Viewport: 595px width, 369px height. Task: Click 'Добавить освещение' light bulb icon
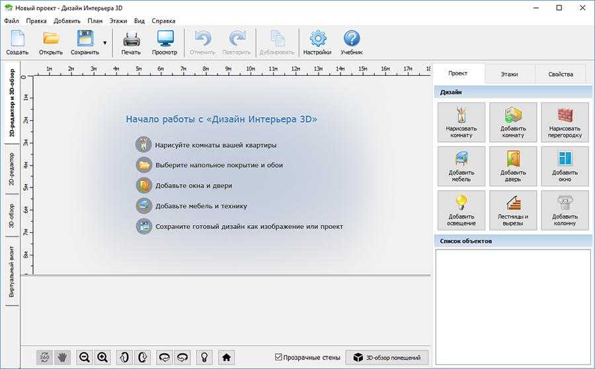pos(461,210)
